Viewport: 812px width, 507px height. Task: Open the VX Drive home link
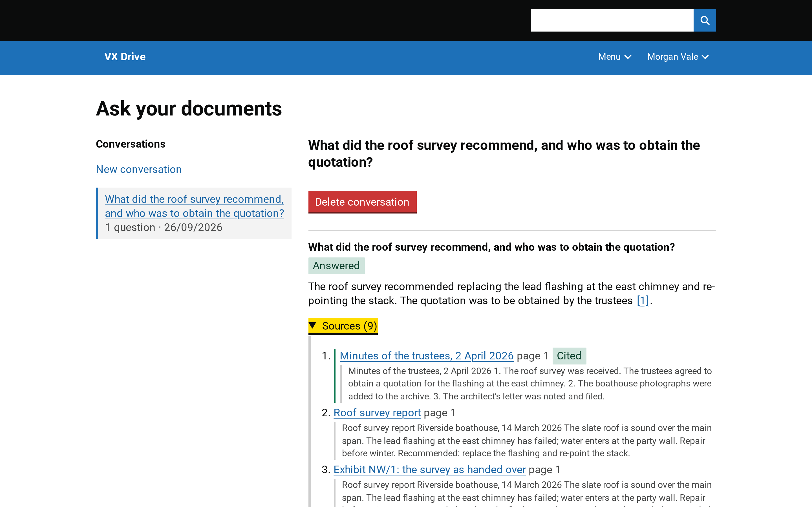click(125, 57)
